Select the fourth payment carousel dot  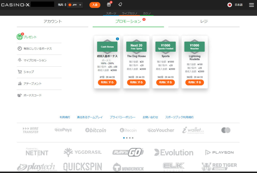tap(133, 138)
